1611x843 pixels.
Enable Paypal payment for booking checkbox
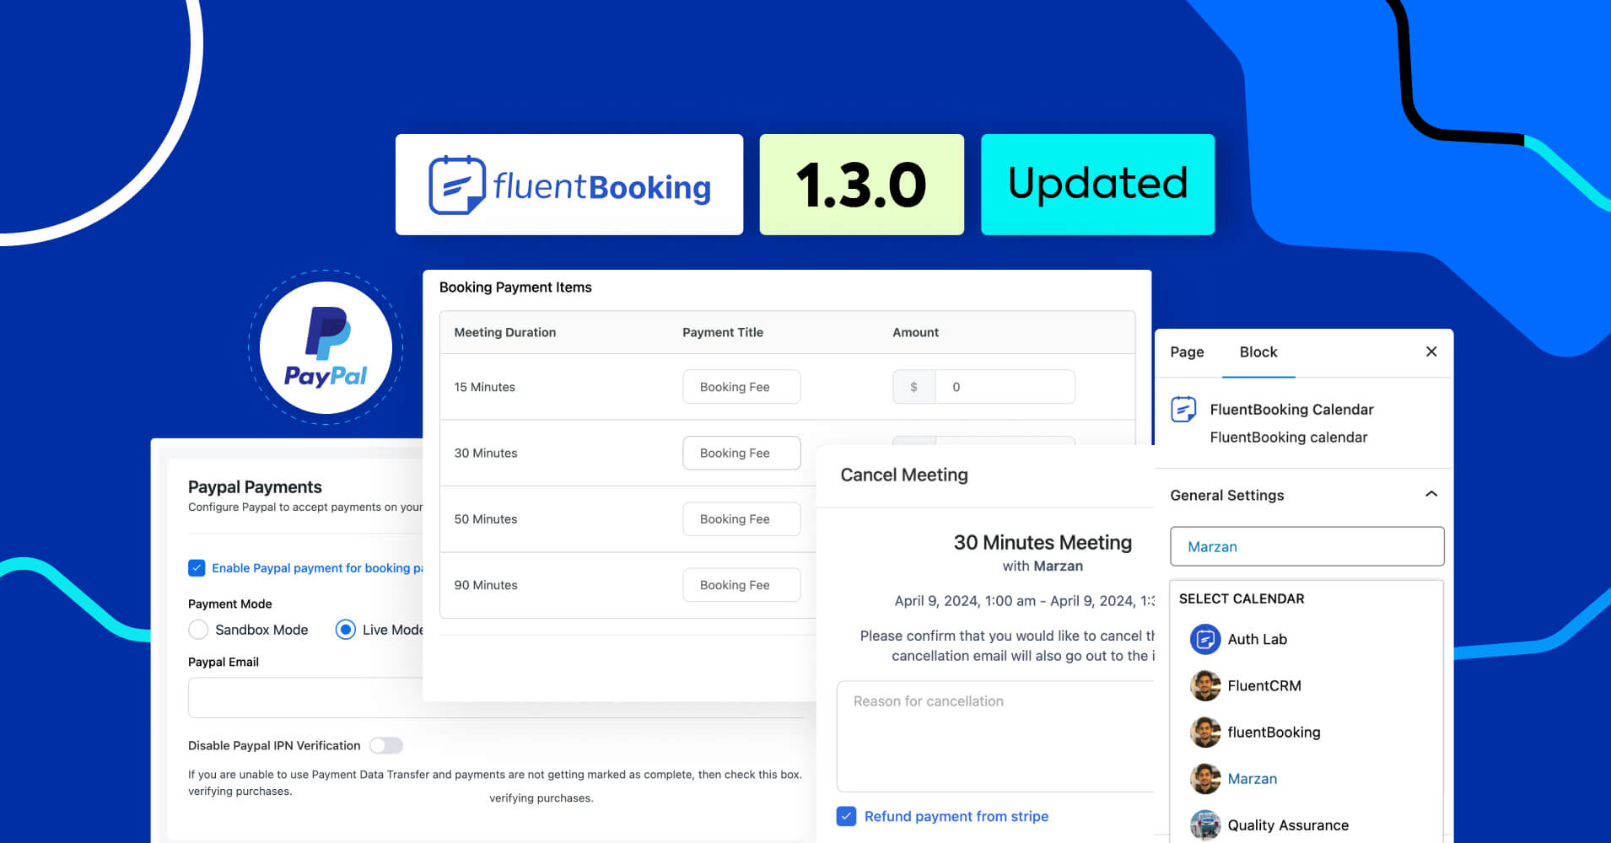197,567
